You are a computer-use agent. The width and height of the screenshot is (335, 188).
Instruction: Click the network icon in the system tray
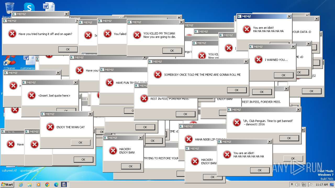click(x=304, y=185)
